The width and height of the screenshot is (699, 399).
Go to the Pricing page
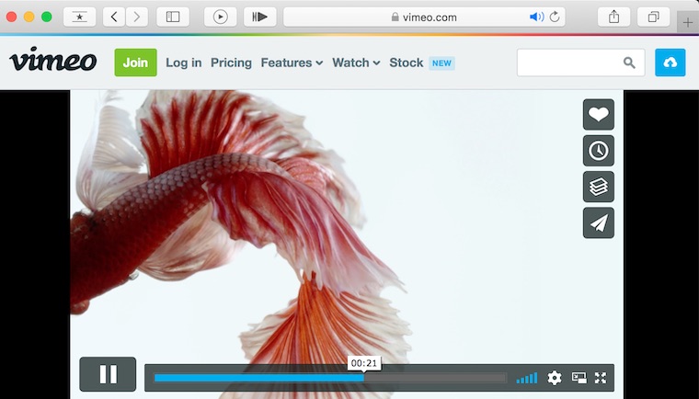click(231, 63)
